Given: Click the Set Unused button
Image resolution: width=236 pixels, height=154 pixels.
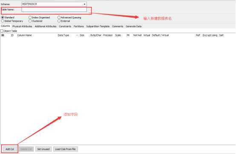Looking at the screenshot, I should click(43, 149).
